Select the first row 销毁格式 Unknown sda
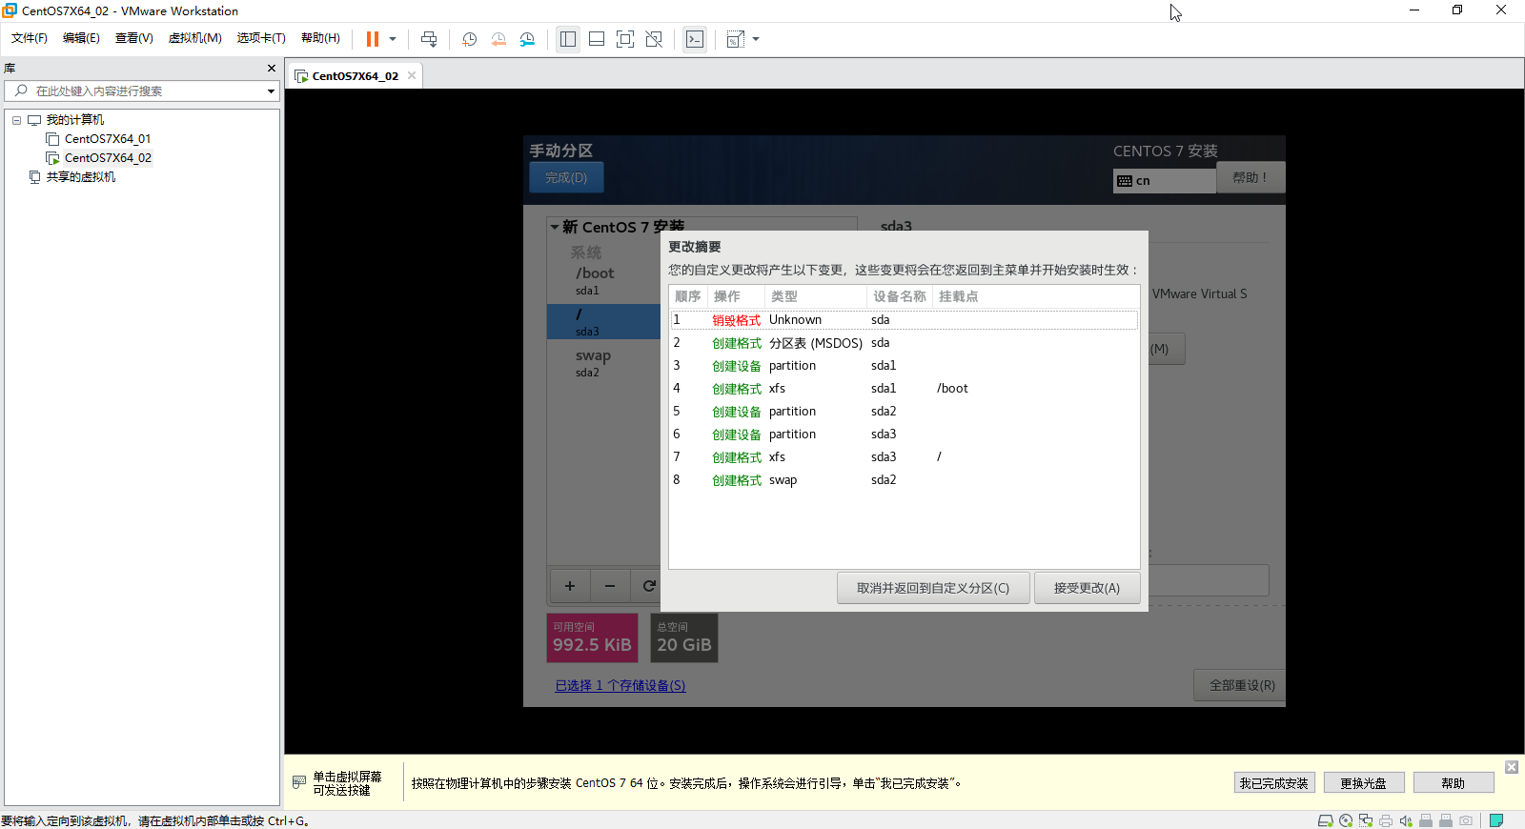Image resolution: width=1525 pixels, height=829 pixels. pyautogui.click(x=904, y=320)
